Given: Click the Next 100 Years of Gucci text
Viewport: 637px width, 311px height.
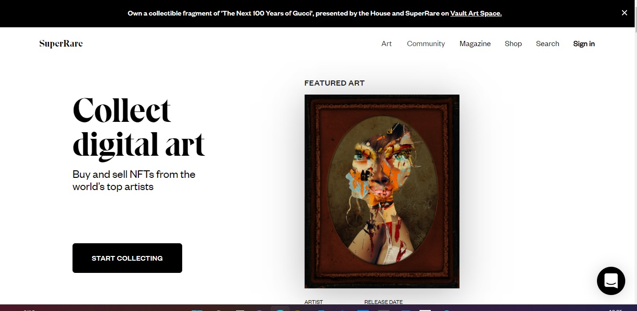Looking at the screenshot, I should click(266, 13).
